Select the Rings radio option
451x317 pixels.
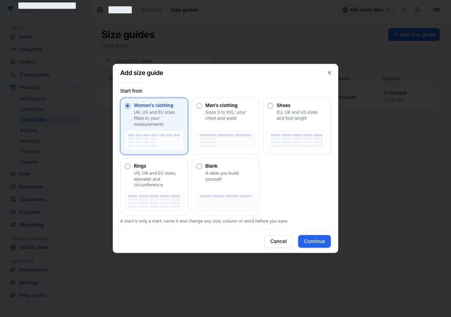(128, 166)
